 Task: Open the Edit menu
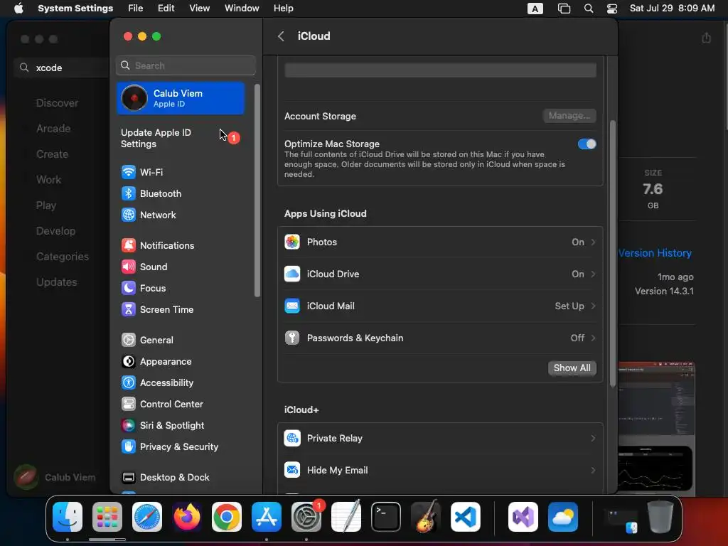point(166,9)
